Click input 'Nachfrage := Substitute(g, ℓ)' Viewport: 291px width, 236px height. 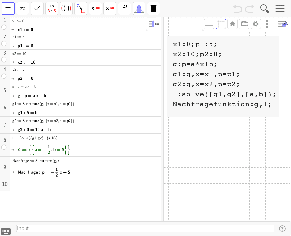37,161
